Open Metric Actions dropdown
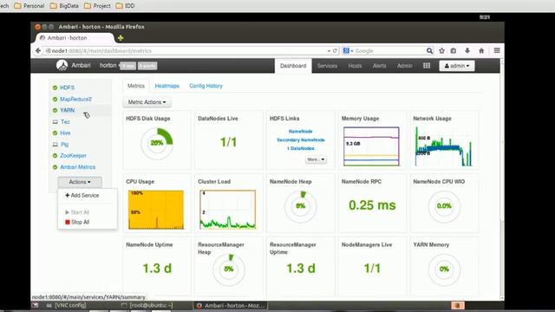Screen dimensions: 555x312 click(x=147, y=102)
